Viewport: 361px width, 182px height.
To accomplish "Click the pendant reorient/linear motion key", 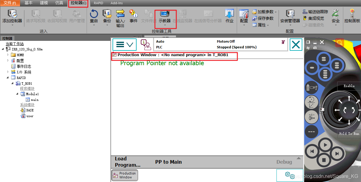I will click(x=311, y=102).
